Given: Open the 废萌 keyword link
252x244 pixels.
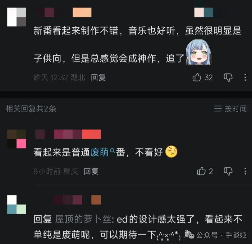Looking at the screenshot, I should pos(100,152).
